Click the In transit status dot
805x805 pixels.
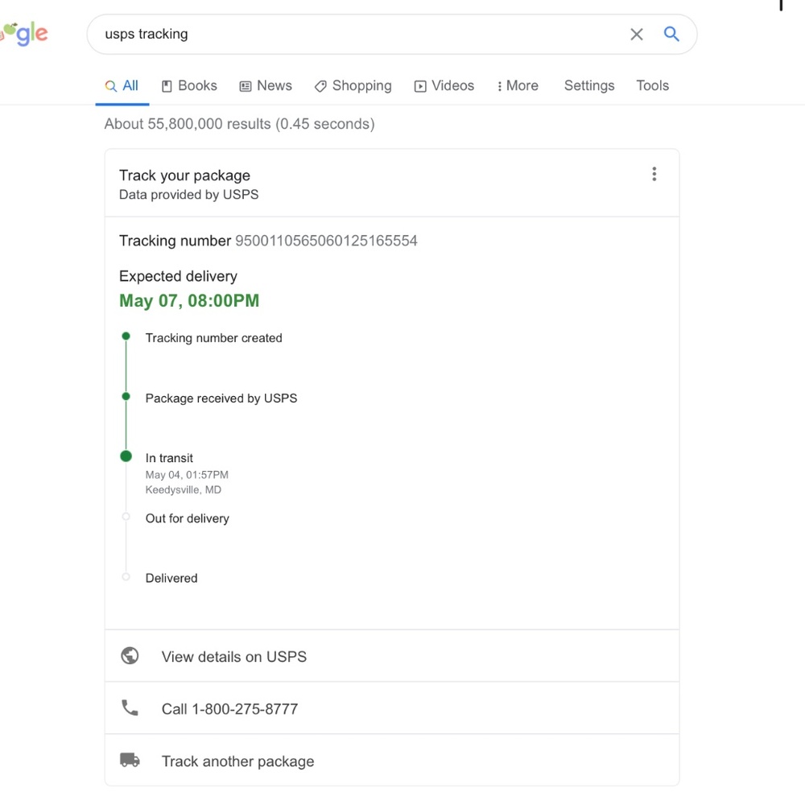126,456
